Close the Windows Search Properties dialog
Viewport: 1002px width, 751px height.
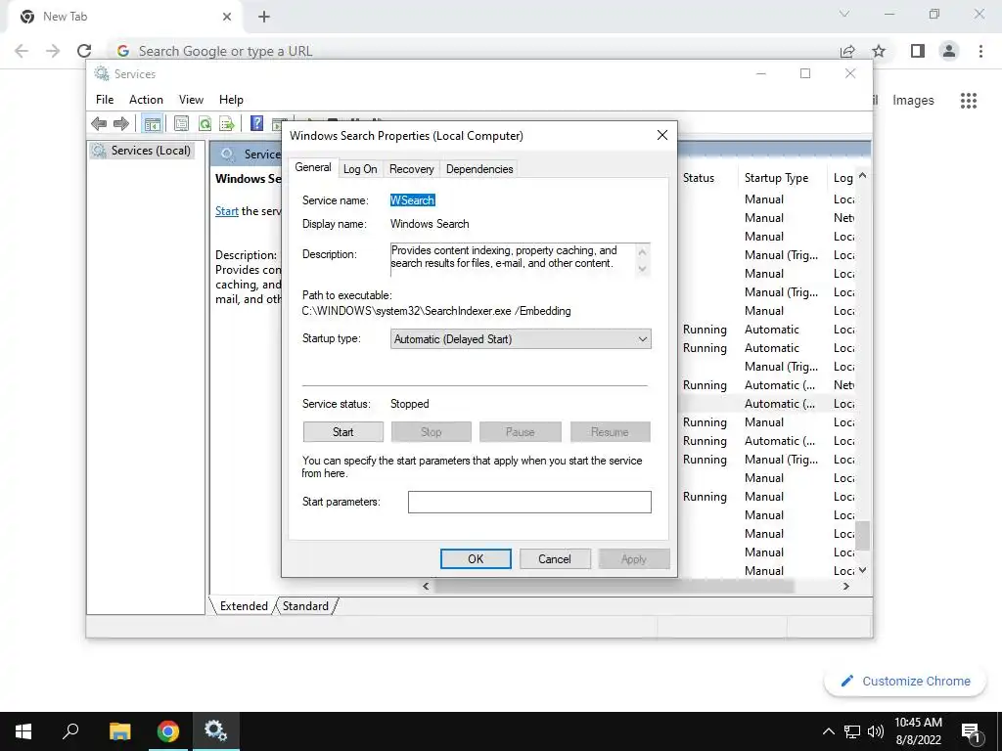click(x=662, y=135)
